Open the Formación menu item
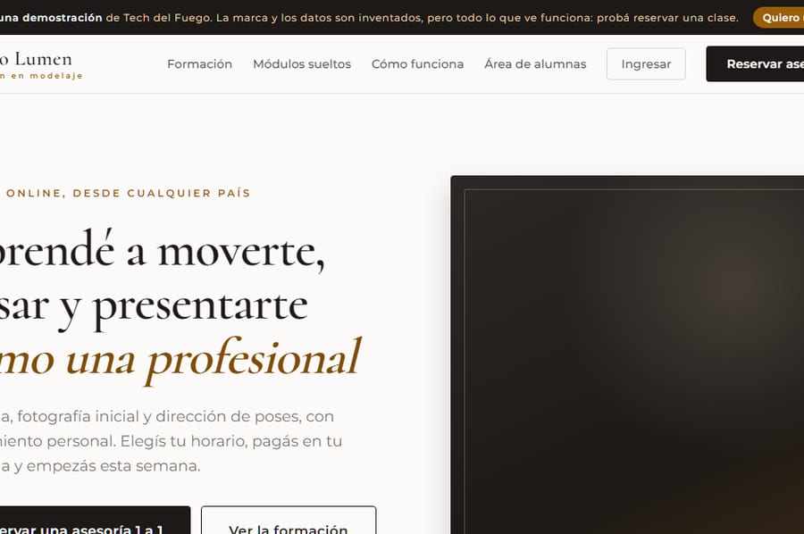This screenshot has width=804, height=534. tap(199, 64)
